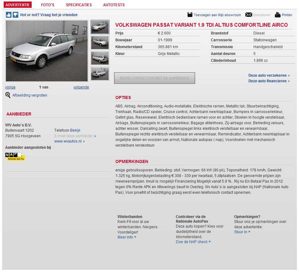Click the 'OPMERKINGEN' heading
The image size is (299, 272).
point(132,161)
